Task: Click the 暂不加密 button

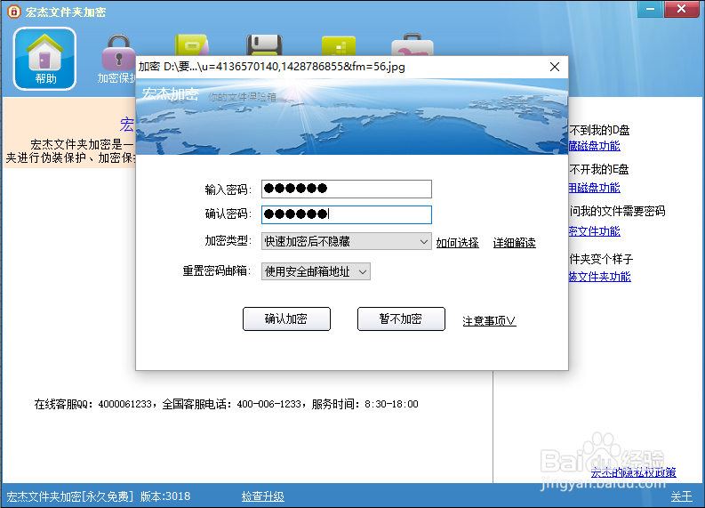Action: pyautogui.click(x=401, y=319)
